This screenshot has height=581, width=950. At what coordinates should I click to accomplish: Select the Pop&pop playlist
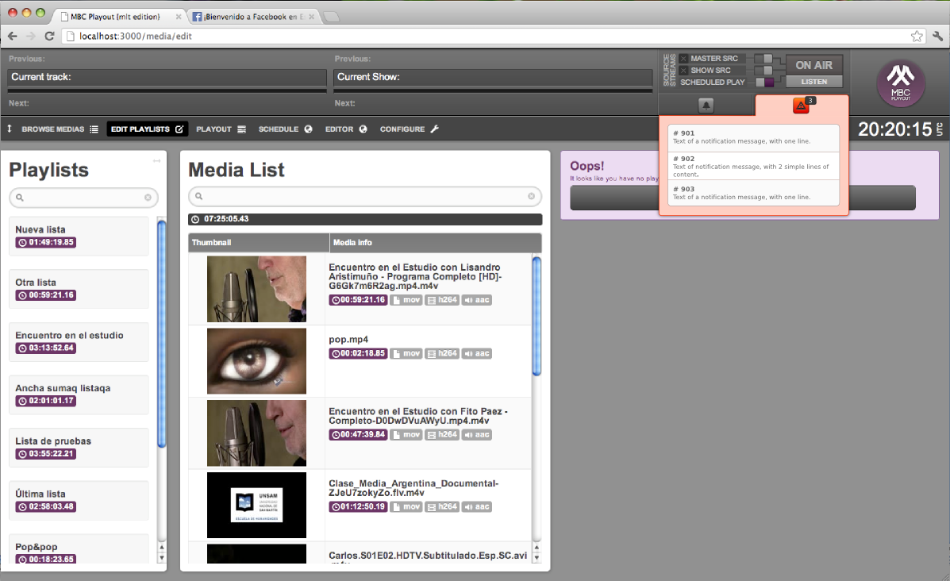(79, 549)
